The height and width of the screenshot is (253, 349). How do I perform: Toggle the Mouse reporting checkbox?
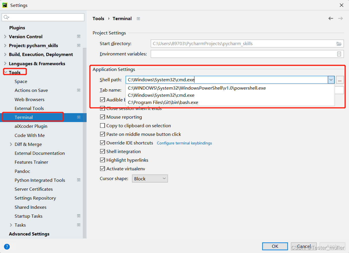click(x=102, y=117)
